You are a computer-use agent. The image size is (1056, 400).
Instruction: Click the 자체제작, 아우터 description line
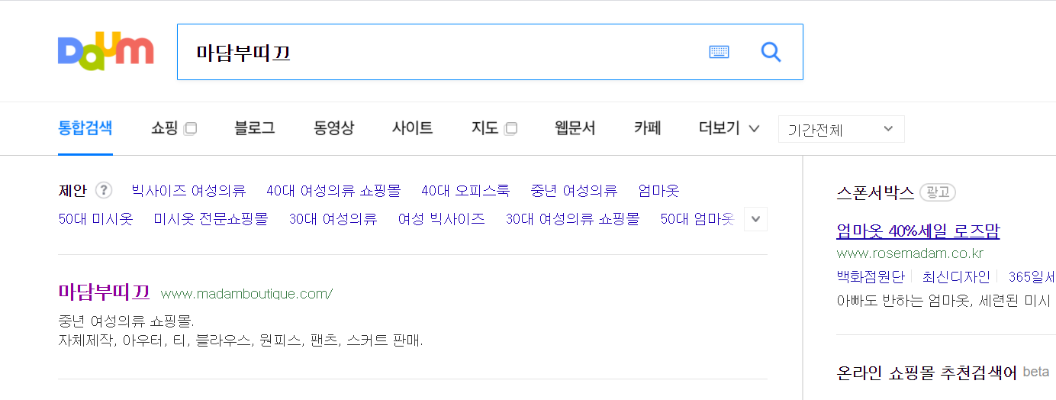tap(240, 340)
